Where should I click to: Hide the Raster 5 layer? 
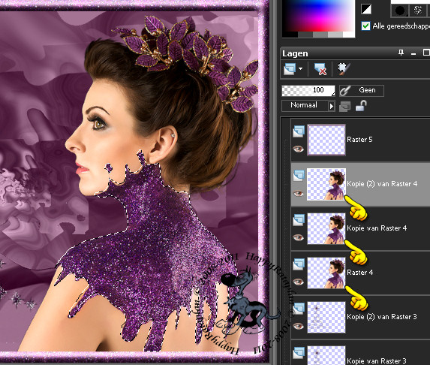point(298,149)
